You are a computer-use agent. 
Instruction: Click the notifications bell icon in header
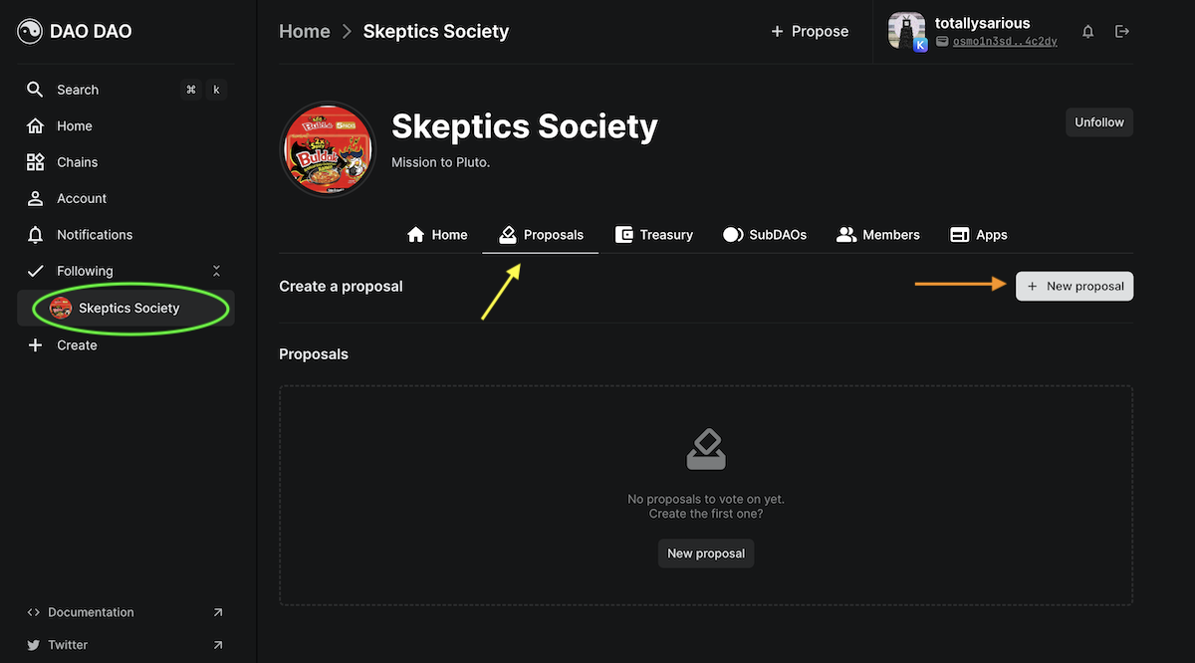pos(1088,32)
